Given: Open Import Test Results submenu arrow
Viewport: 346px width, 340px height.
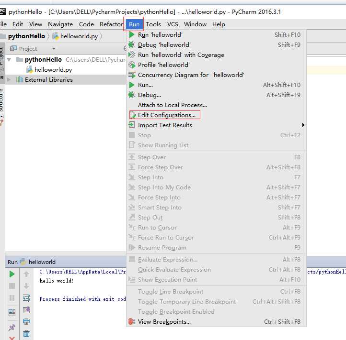Looking at the screenshot, I should click(x=303, y=125).
